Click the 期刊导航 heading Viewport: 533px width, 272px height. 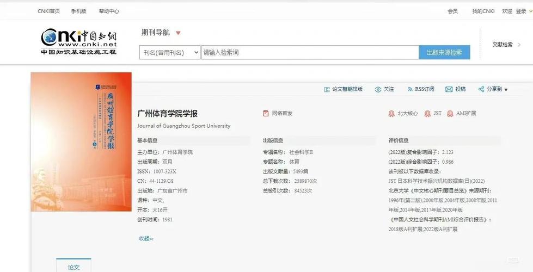[x=156, y=33]
